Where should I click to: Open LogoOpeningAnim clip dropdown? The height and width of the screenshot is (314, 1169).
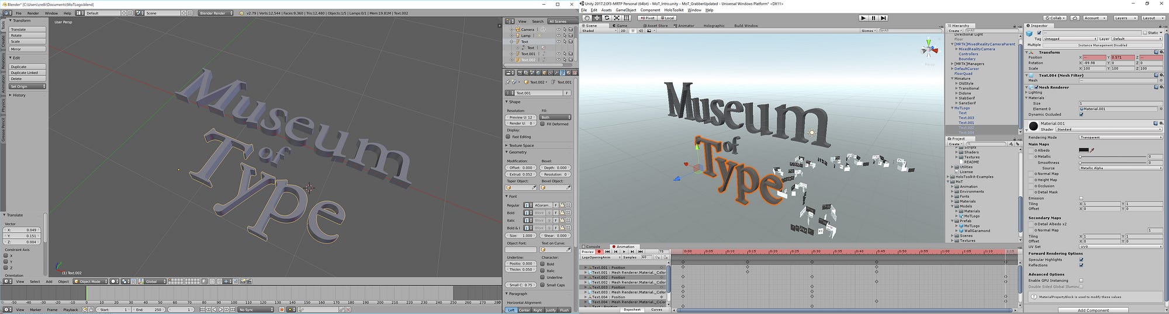click(600, 257)
